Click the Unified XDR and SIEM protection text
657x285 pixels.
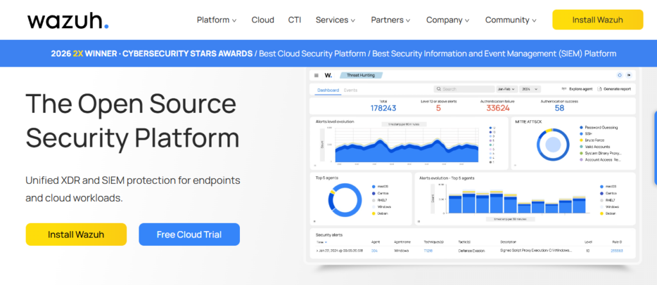click(x=133, y=189)
